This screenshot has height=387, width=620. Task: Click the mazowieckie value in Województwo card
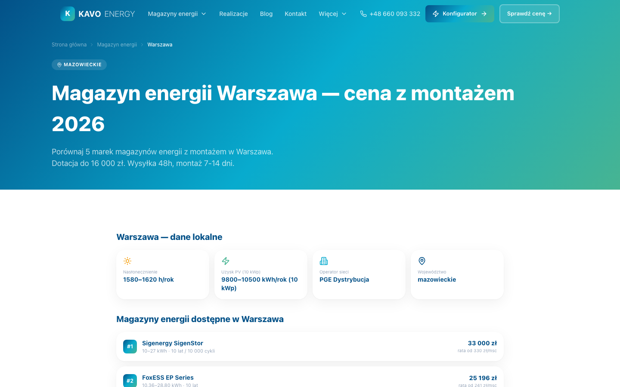[437, 279]
